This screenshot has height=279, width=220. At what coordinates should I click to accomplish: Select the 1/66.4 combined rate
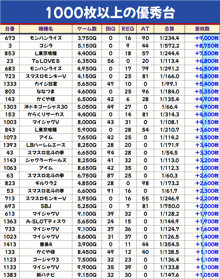click(169, 107)
